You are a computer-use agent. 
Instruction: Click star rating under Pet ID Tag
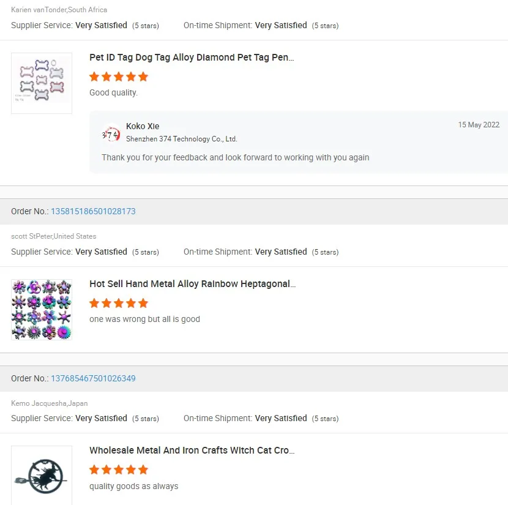119,77
